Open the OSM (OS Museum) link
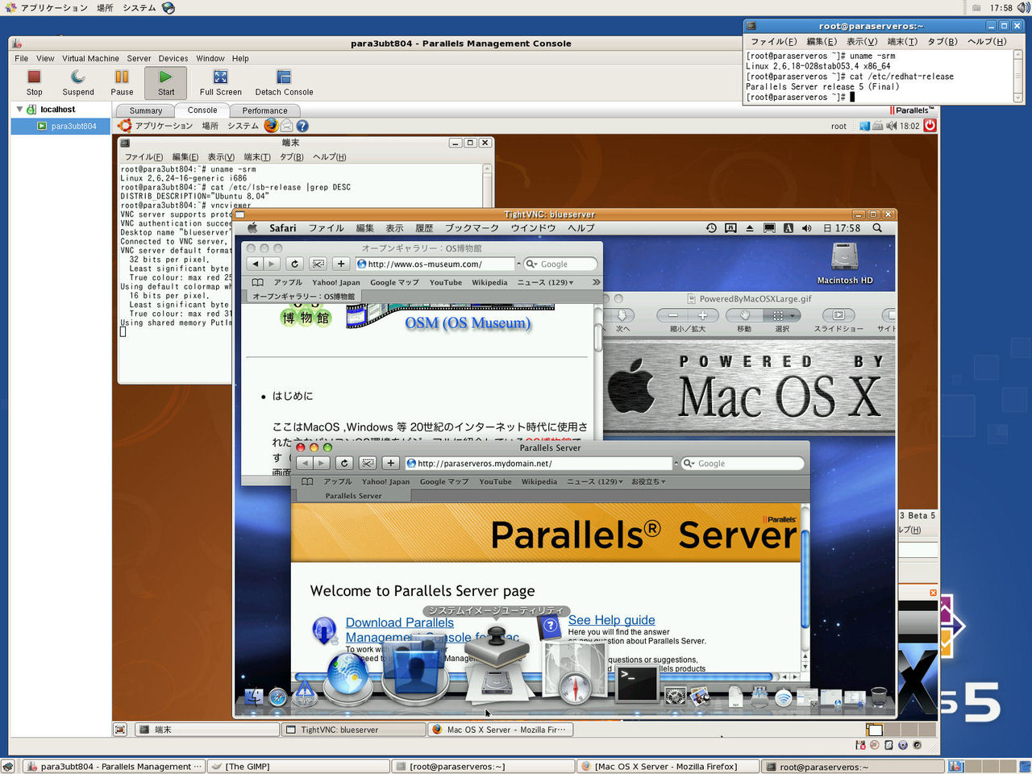The width and height of the screenshot is (1032, 774). pos(468,323)
